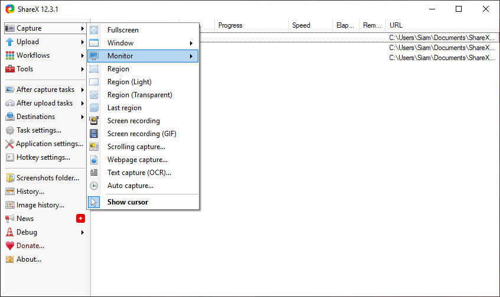Click the Screen recording camera icon
Screen dimensions: 500x297
click(x=94, y=121)
